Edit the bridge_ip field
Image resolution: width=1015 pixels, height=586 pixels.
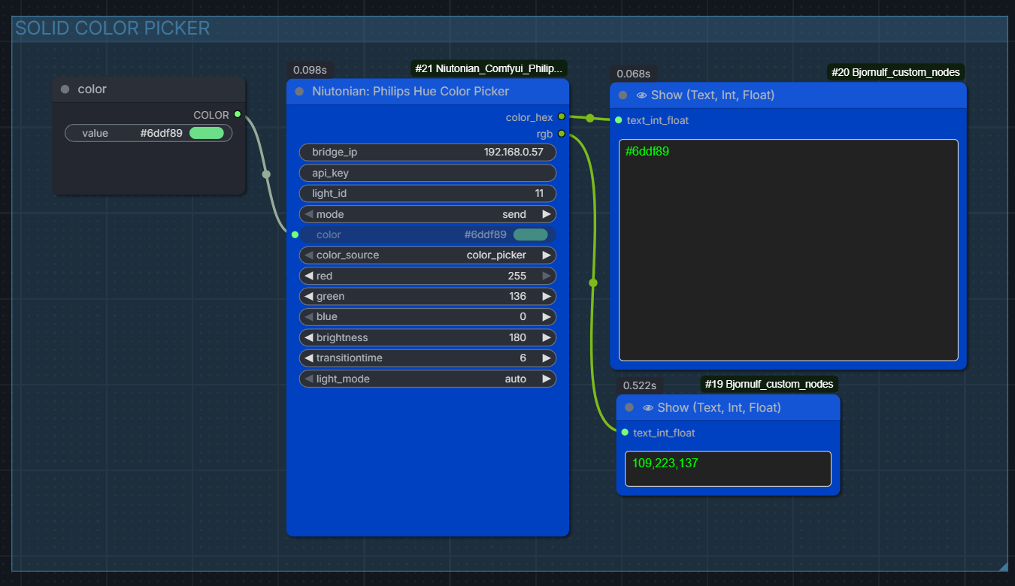point(428,152)
